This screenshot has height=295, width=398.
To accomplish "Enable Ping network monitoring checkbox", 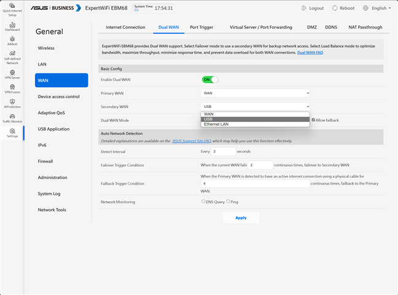I will pyautogui.click(x=228, y=201).
